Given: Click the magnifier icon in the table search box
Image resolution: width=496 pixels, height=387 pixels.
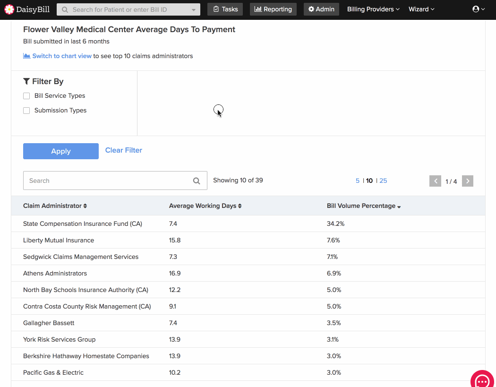Looking at the screenshot, I should [197, 181].
